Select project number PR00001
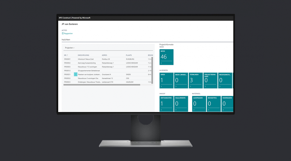The image size is (291, 161). pyautogui.click(x=67, y=59)
